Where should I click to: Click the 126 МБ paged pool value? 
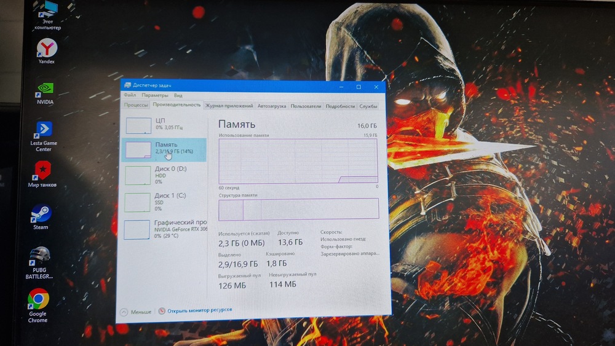(232, 286)
